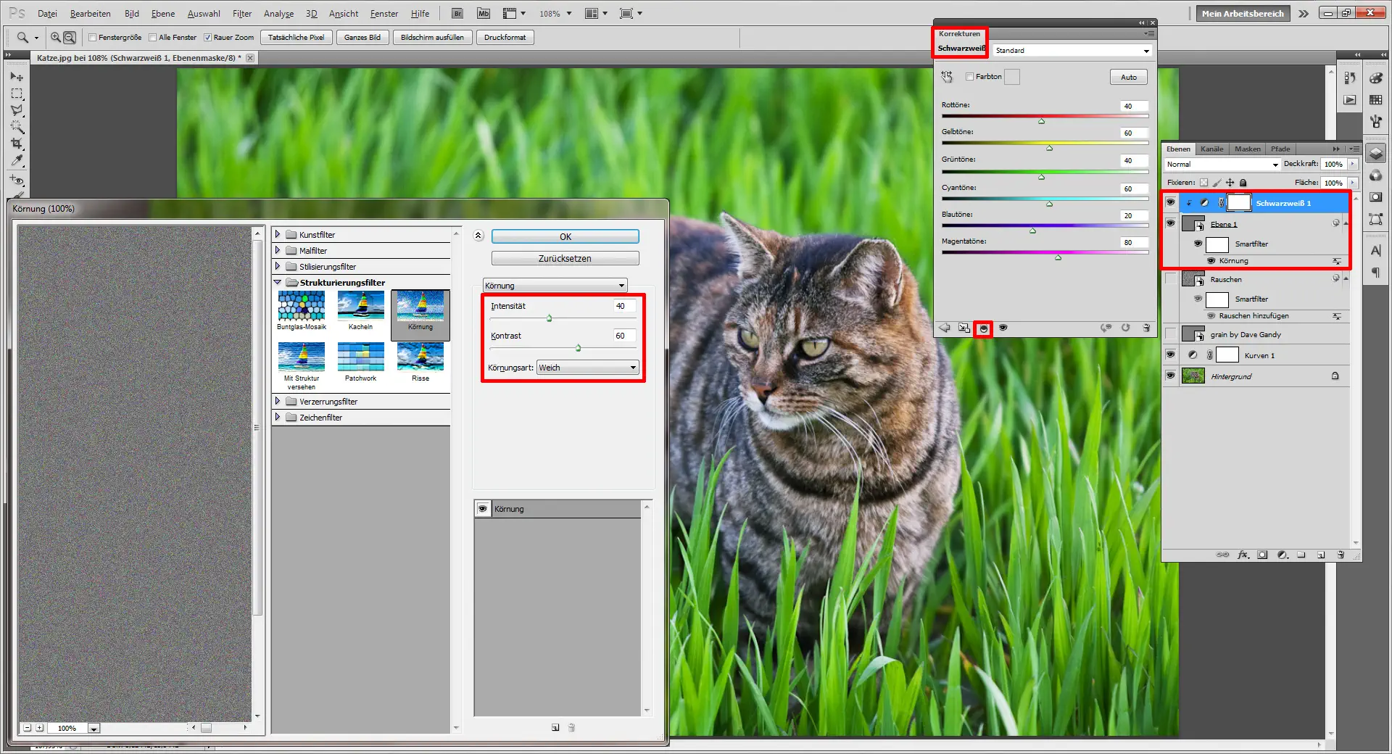This screenshot has height=754, width=1392.
Task: Hide the Hintergrund layer
Action: coord(1171,376)
